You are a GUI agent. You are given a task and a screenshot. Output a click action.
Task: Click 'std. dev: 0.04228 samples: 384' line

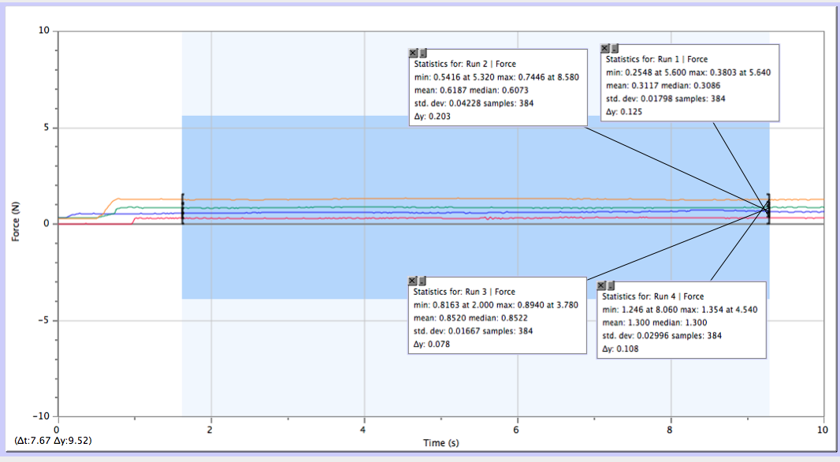[x=474, y=103]
